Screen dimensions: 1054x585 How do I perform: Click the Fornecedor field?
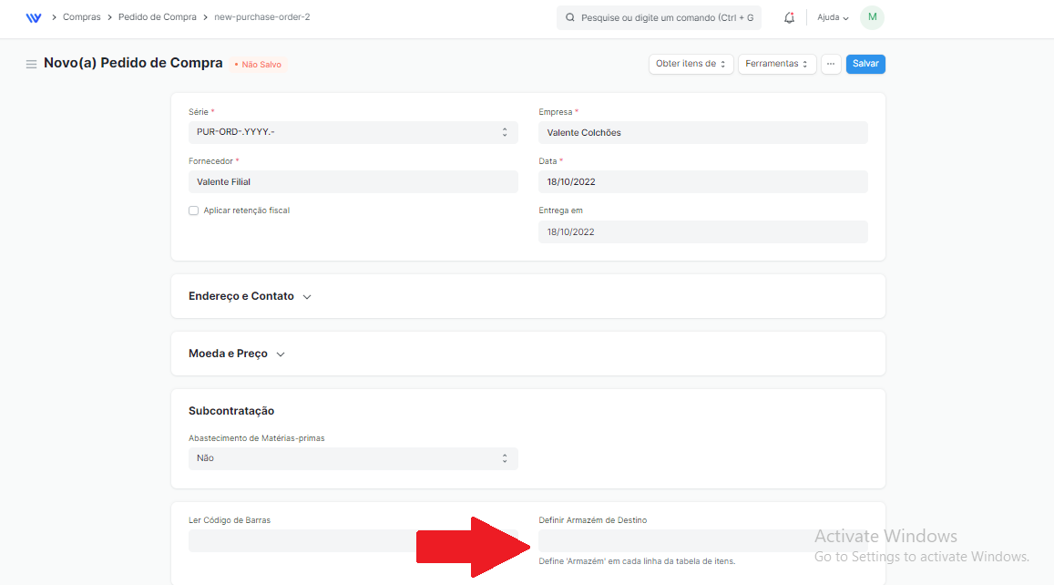click(x=353, y=181)
